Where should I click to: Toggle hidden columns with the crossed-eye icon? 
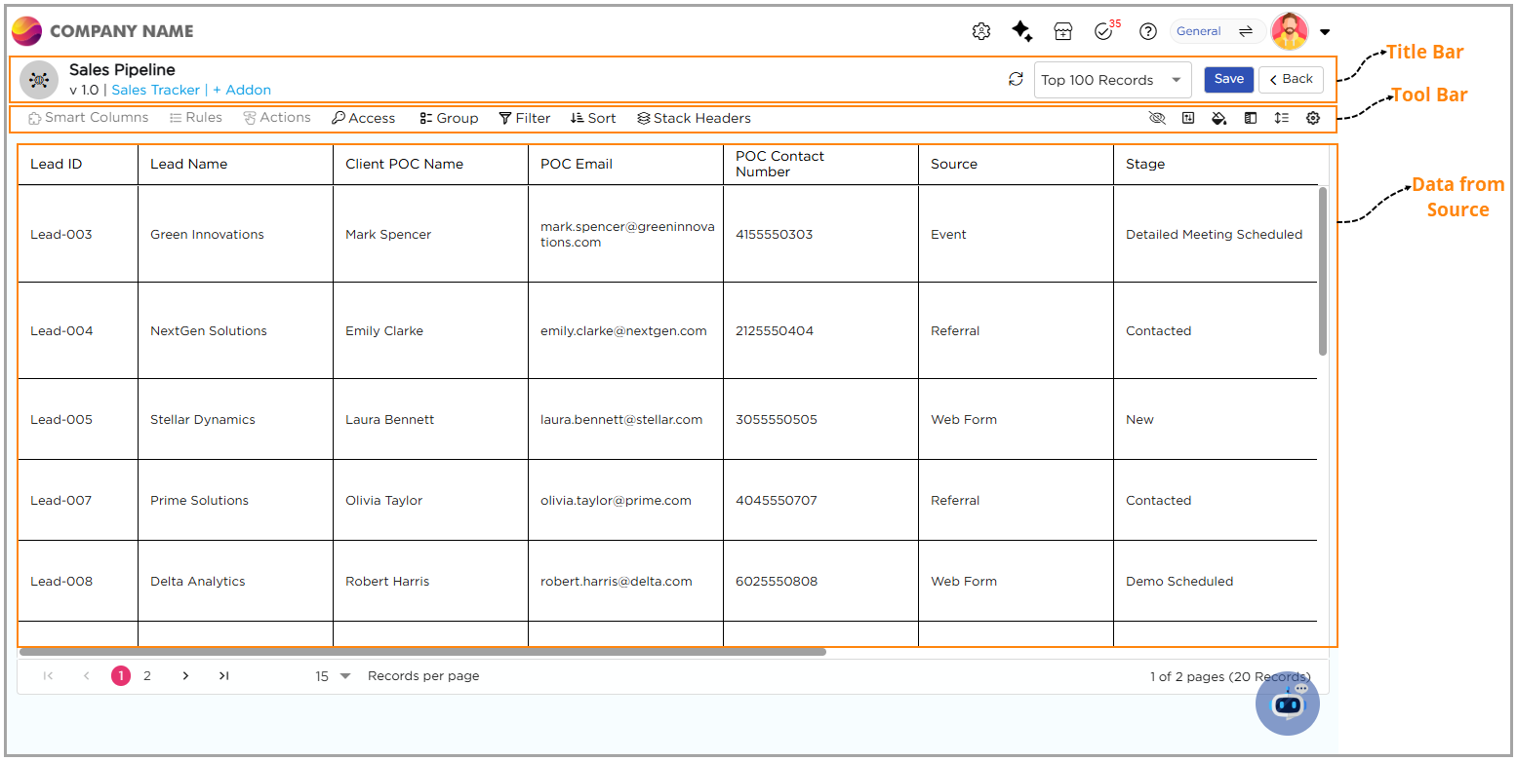point(1157,118)
